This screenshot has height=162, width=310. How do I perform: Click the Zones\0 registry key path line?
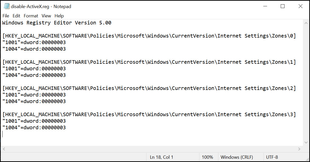(x=149, y=36)
